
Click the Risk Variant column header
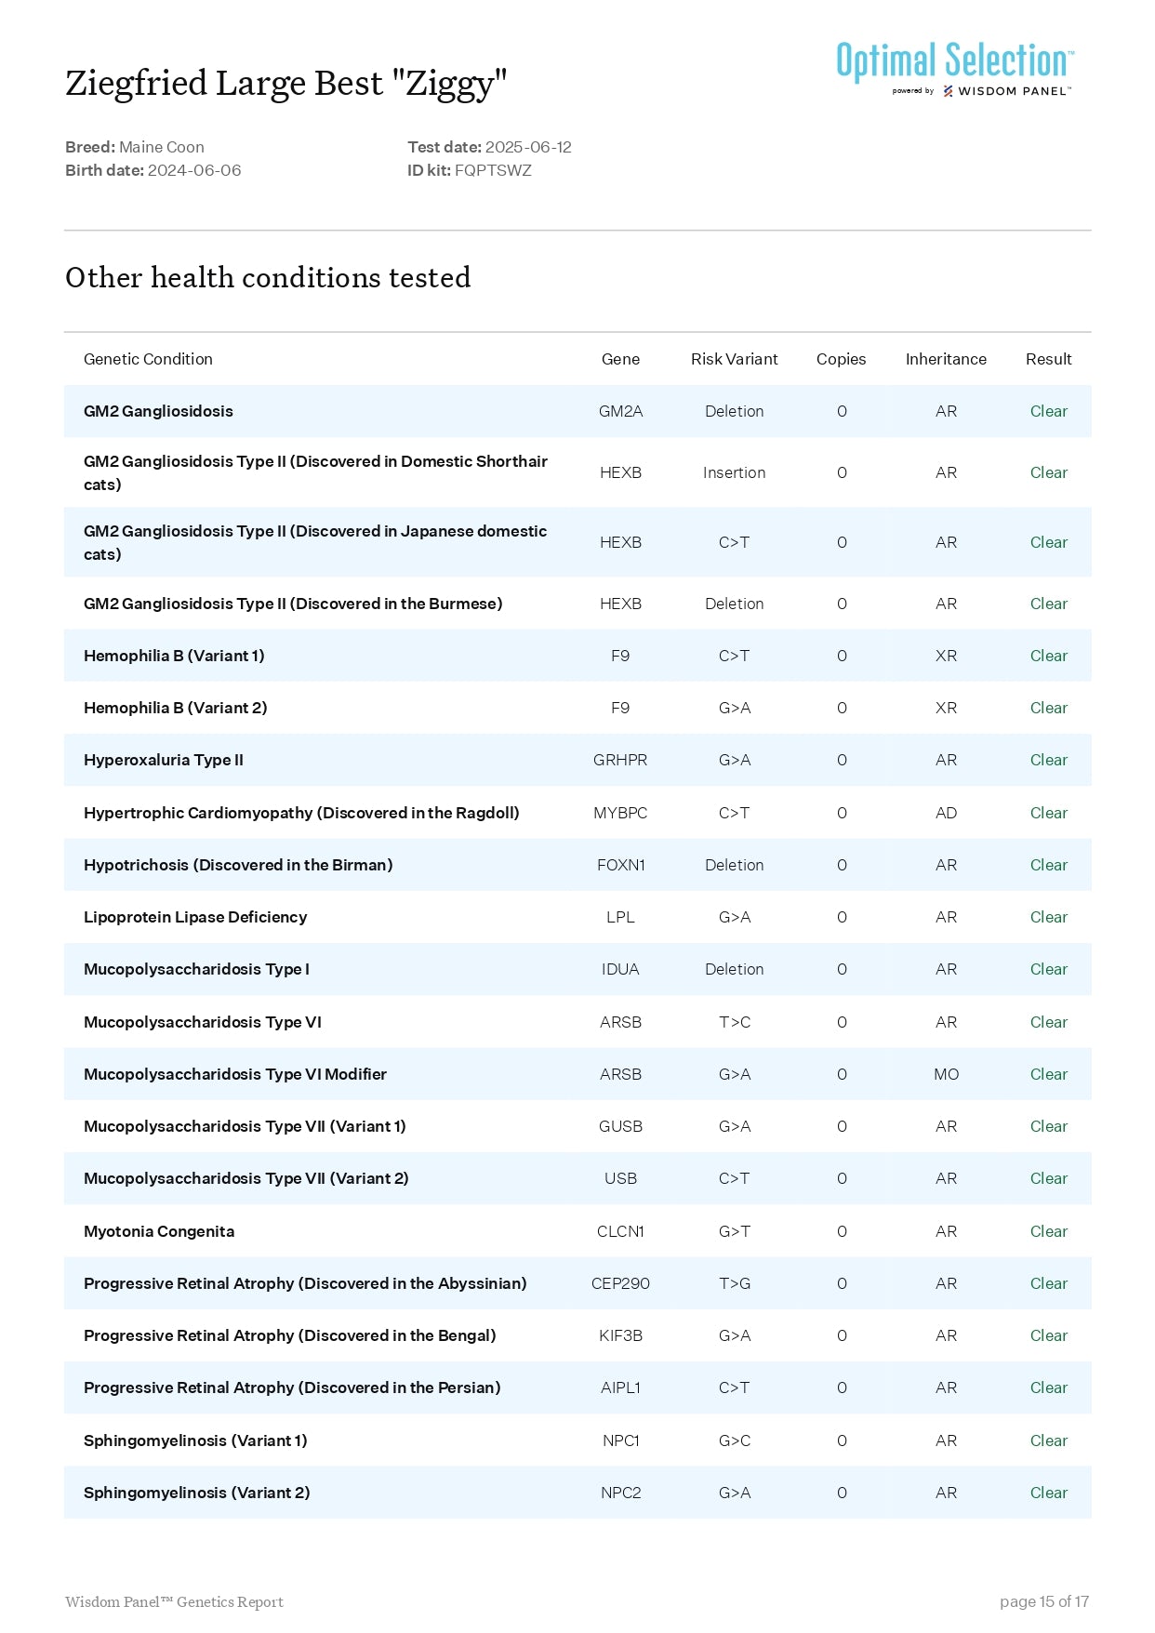pyautogui.click(x=734, y=359)
